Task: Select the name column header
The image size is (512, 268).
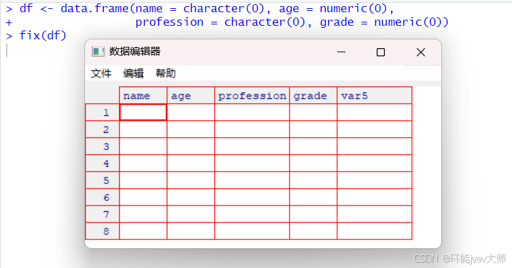Action: click(143, 96)
